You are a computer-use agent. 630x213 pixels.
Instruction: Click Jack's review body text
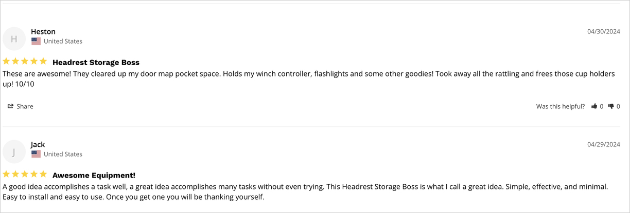click(x=305, y=191)
